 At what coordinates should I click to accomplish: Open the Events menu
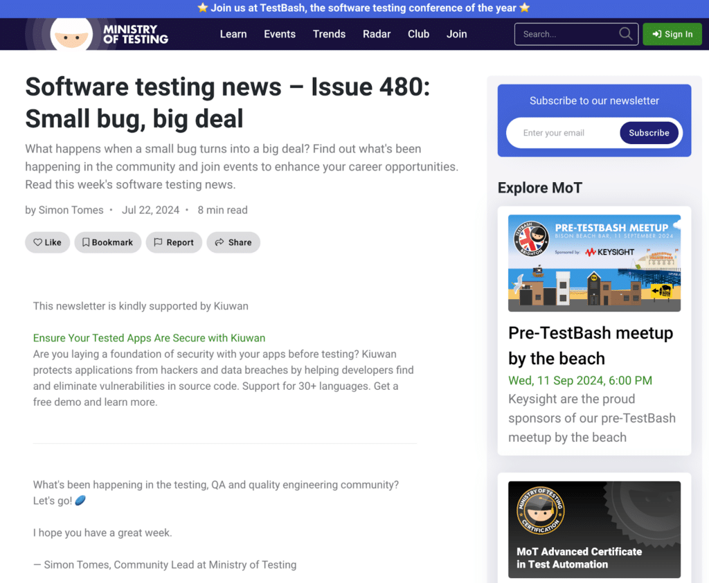(x=280, y=34)
